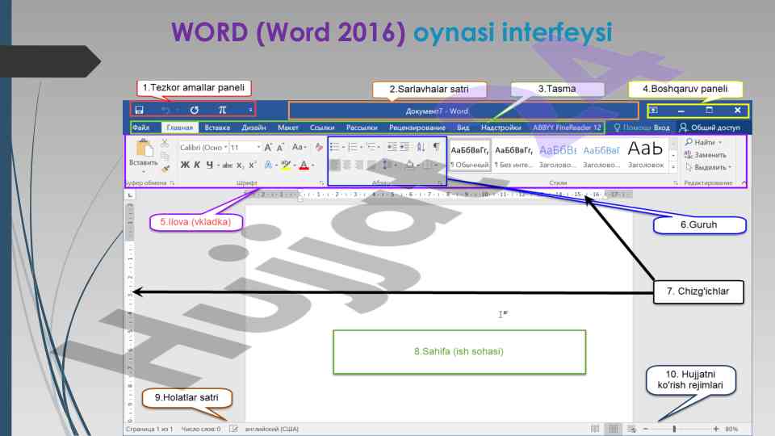Toggle Bold (Ж) formatting
Screen dimensions: 775x436
pos(185,165)
